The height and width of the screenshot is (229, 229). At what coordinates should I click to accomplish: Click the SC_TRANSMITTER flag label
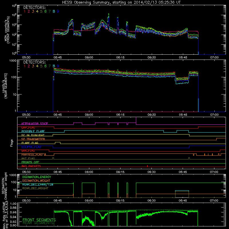click(33, 139)
